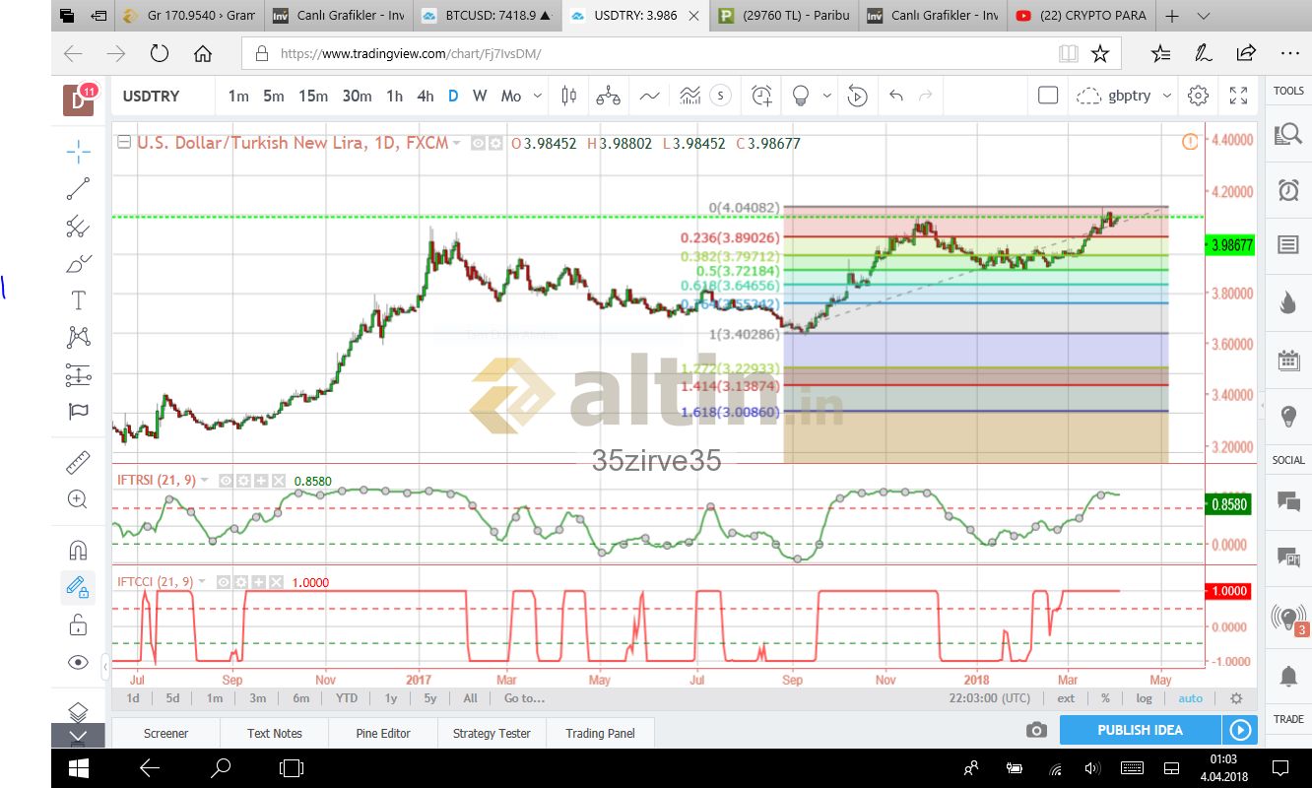The image size is (1312, 788).
Task: Activate the ruler measure tool
Action: [x=78, y=462]
